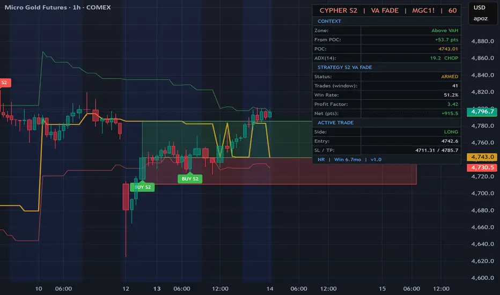This screenshot has width=500, height=295.
Task: Click the 'VA FADE' header text
Action: pyautogui.click(x=385, y=11)
